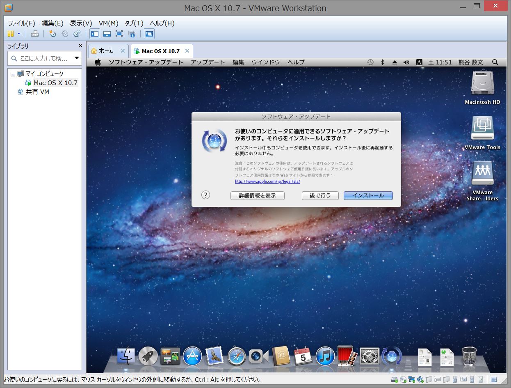Open the アップデート menu in Mac menu bar
The image size is (511, 388).
coord(208,62)
